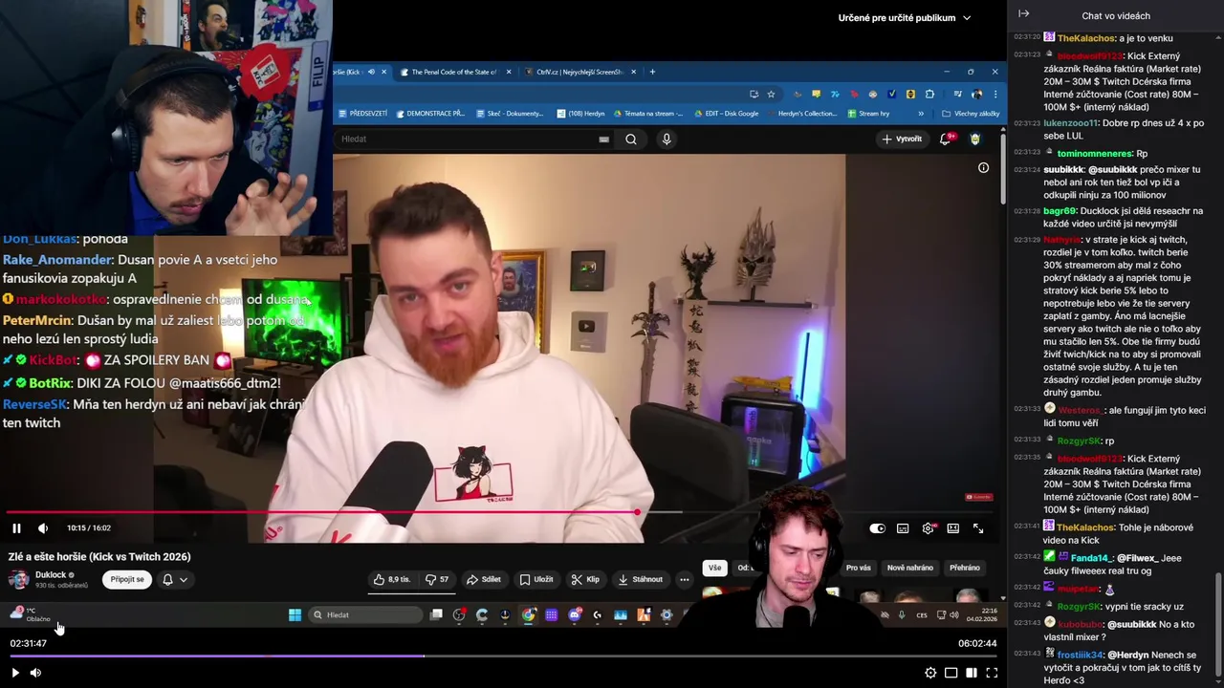
Task: Switch outer player to theater mode
Action: click(951, 673)
